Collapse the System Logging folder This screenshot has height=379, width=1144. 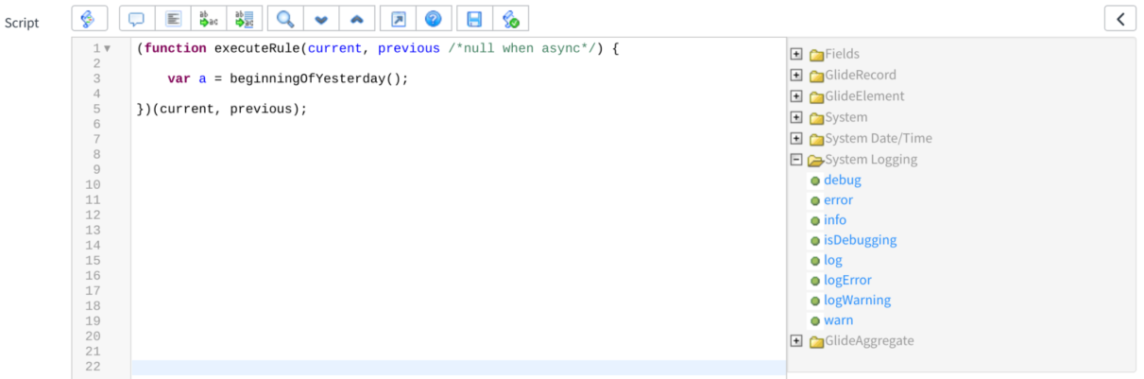[x=796, y=160]
